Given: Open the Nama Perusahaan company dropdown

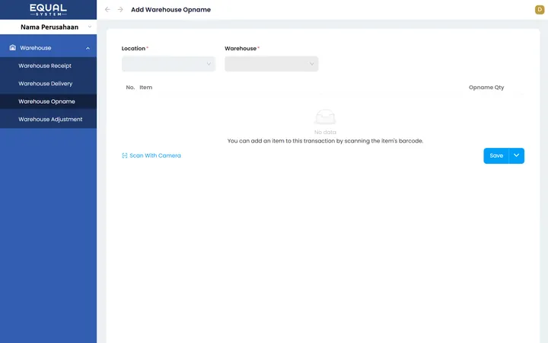Looking at the screenshot, I should pyautogui.click(x=48, y=27).
